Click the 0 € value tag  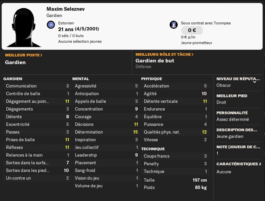point(192,30)
